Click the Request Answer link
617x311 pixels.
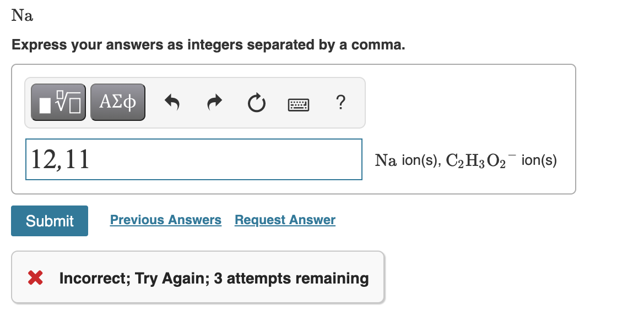coord(285,220)
